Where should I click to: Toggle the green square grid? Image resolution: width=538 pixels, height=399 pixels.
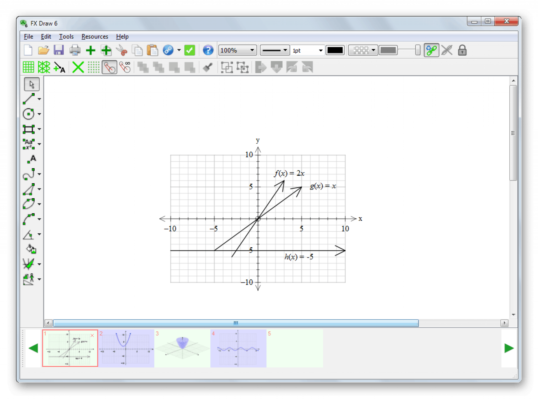[28, 67]
